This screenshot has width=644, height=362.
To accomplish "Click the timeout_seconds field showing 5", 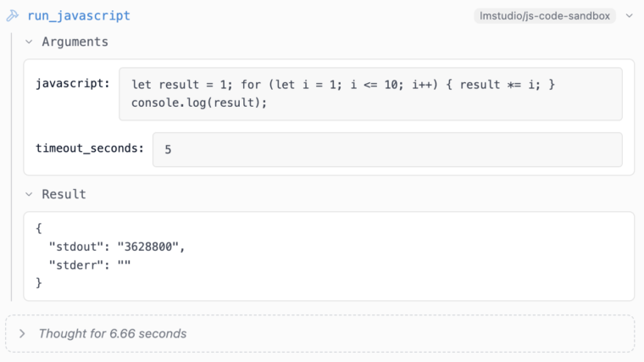I will (x=387, y=149).
